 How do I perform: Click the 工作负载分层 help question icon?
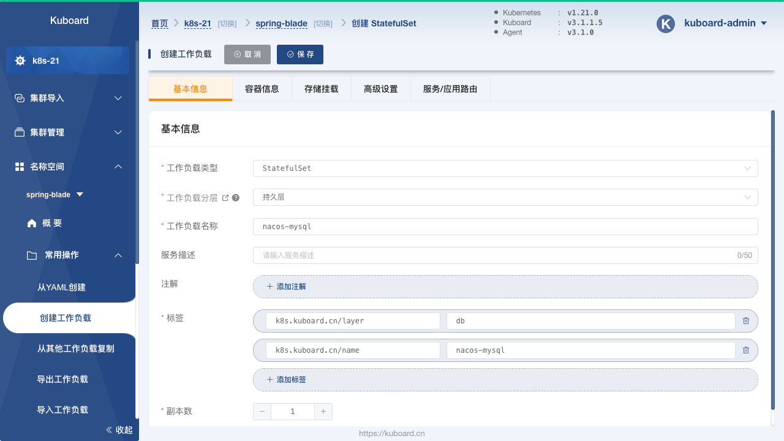point(236,198)
